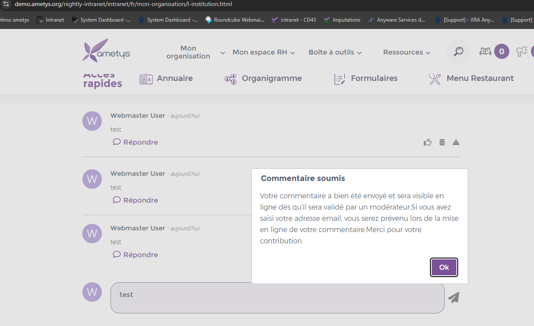This screenshot has height=326, width=534.
Task: Open the search magnifier icon
Action: point(458,52)
